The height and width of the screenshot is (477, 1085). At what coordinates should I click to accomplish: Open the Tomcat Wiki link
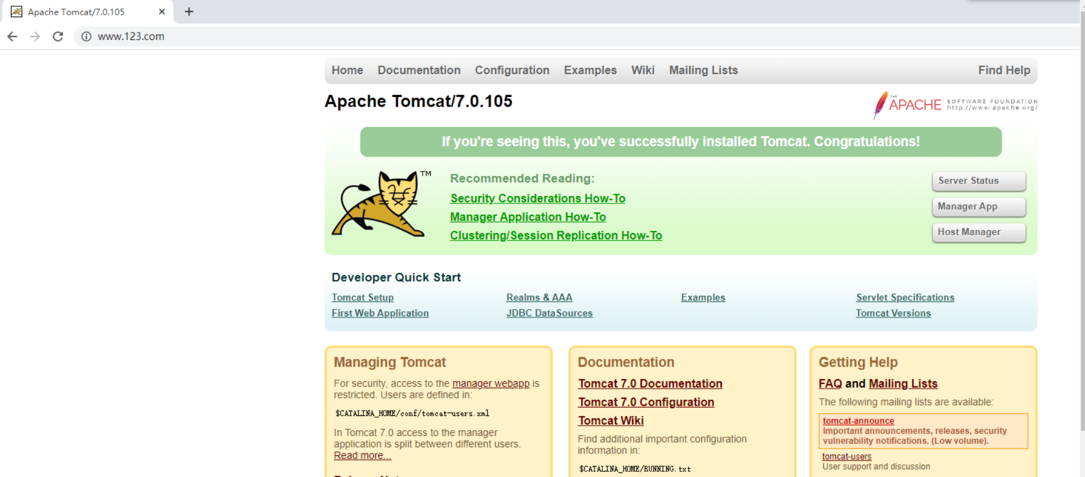point(610,421)
